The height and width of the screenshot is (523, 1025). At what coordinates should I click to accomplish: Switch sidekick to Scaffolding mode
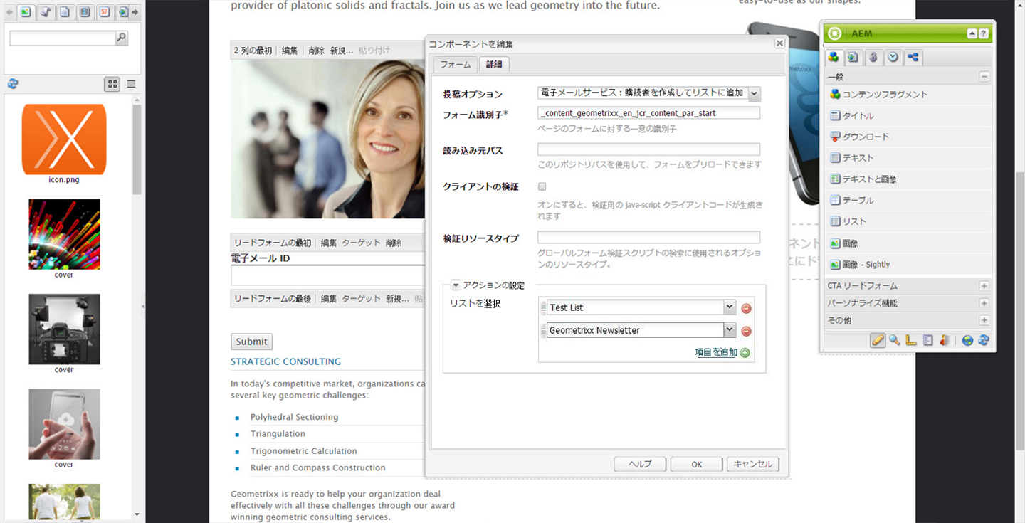point(927,340)
